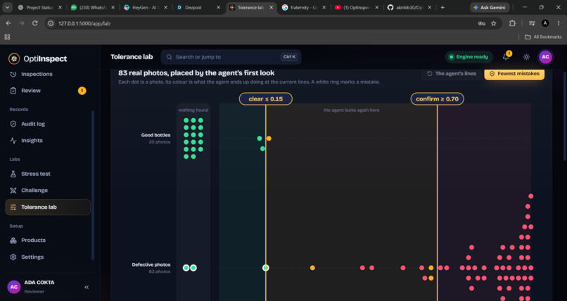Go back in the browser
The image size is (567, 301).
pyautogui.click(x=8, y=23)
